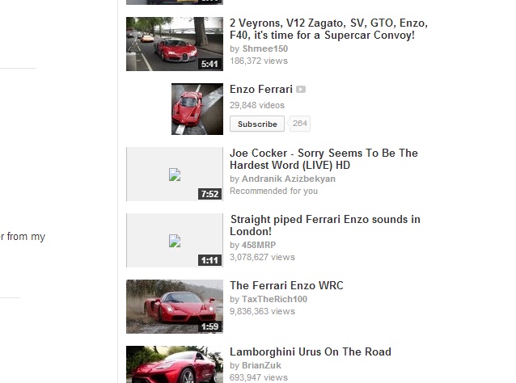Click the 1:11 duration badge
The image size is (516, 383).
click(209, 260)
